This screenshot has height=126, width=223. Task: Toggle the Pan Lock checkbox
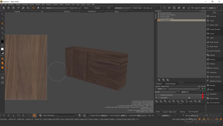pyautogui.click(x=151, y=8)
